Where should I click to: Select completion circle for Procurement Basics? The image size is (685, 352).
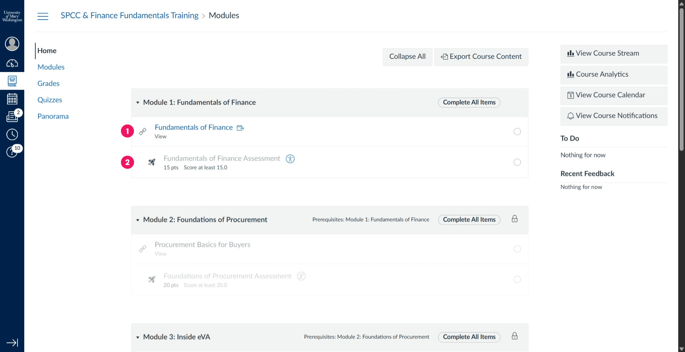click(x=517, y=249)
